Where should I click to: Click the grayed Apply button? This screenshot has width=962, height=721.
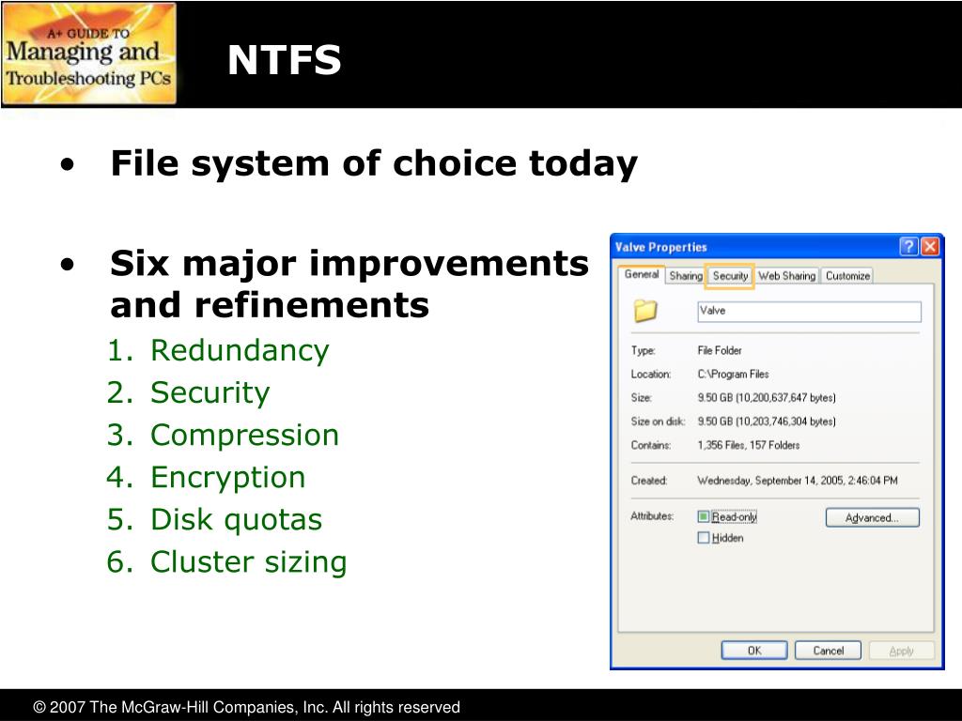tap(901, 651)
